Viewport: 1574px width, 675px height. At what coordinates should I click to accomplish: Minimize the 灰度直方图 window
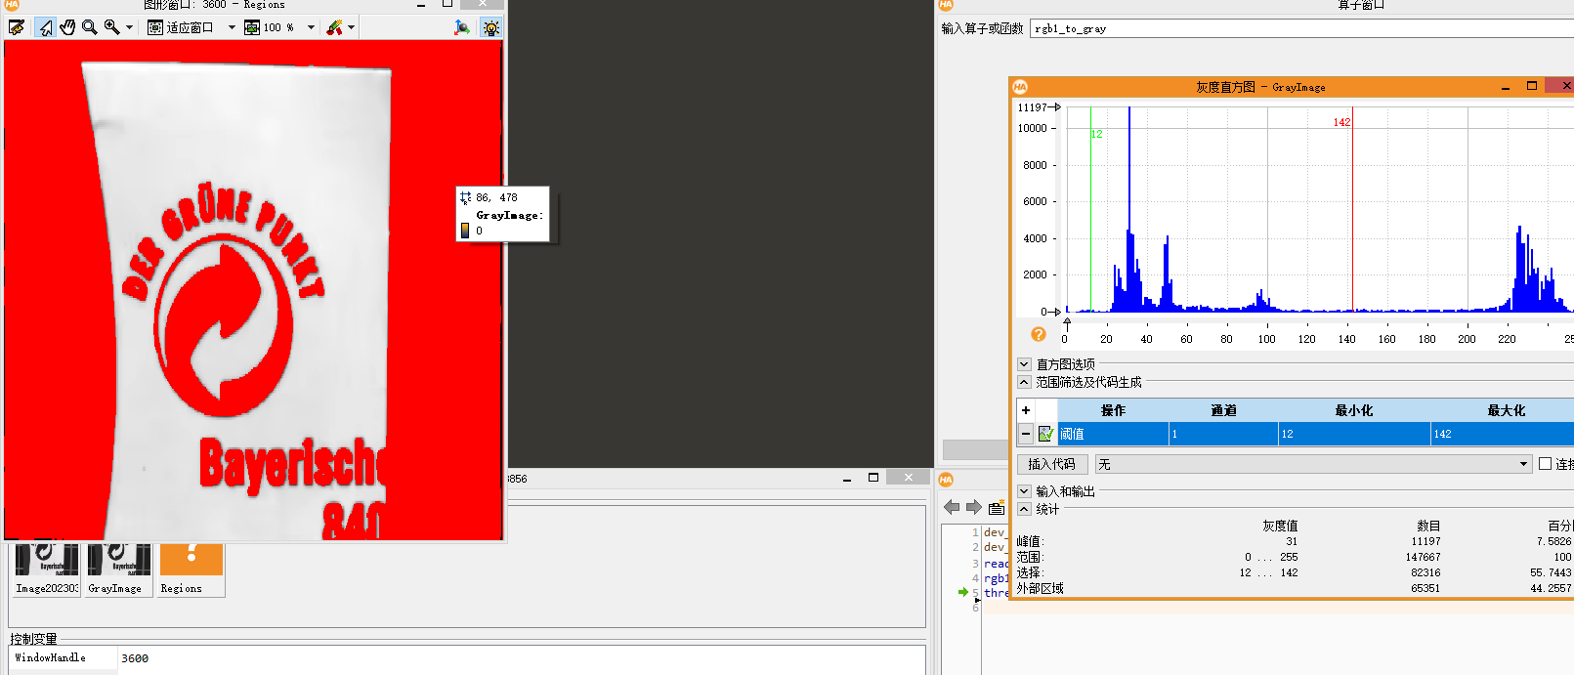[1505, 87]
